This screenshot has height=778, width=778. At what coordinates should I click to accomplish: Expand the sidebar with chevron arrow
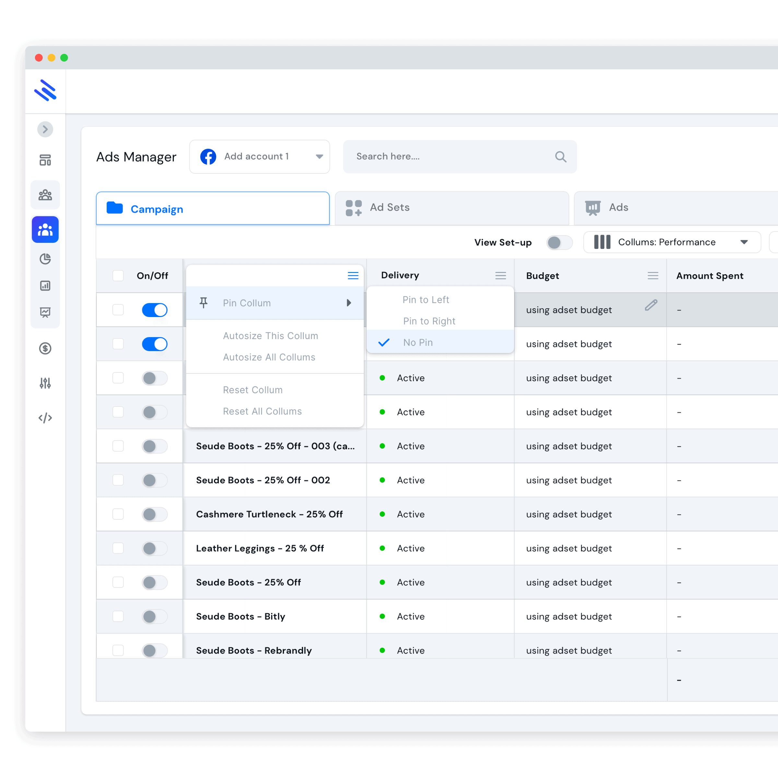pos(45,129)
